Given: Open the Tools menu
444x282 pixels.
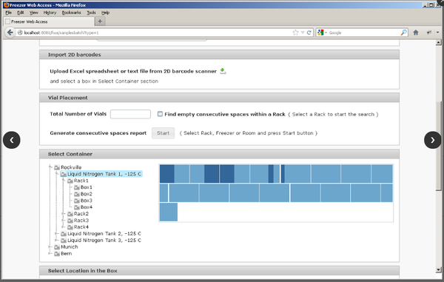Looking at the screenshot, I should click(x=91, y=13).
